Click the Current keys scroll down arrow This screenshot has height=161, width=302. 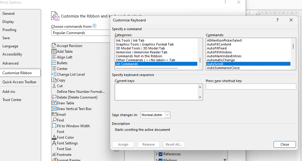[200, 97]
